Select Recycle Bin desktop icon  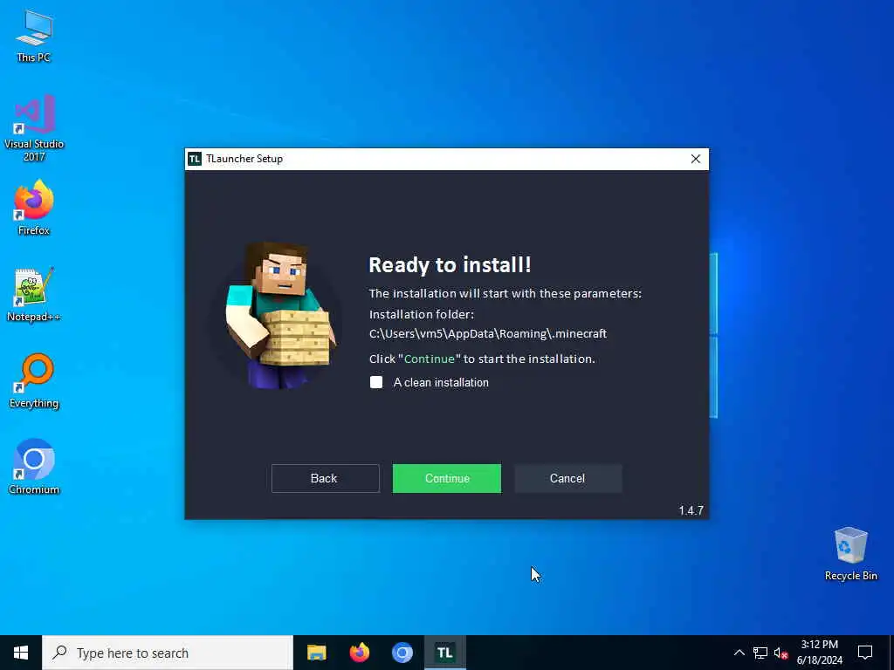(x=850, y=554)
